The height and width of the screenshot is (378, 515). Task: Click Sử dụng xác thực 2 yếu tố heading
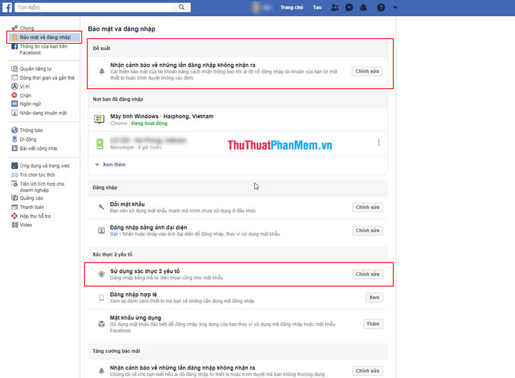[x=145, y=271]
